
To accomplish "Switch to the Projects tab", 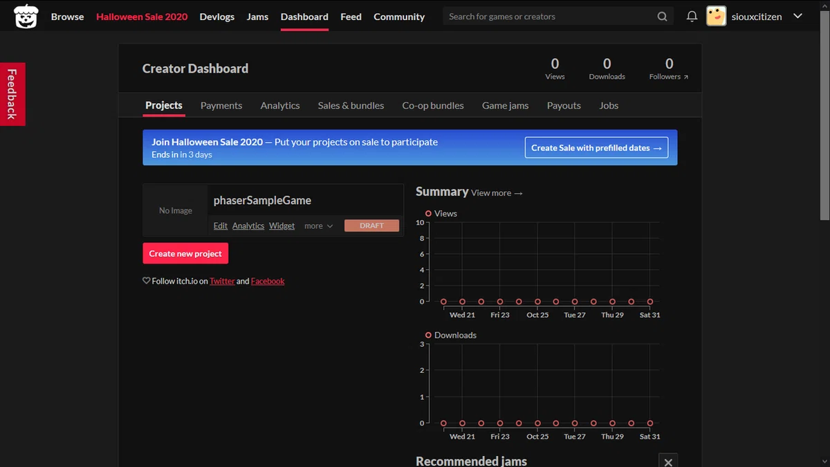I will pyautogui.click(x=164, y=105).
